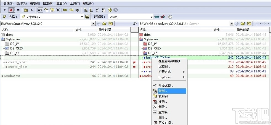Toggle the show same '=' display filter
Image resolution: width=271 pixels, height=125 pixels.
pos(18,10)
